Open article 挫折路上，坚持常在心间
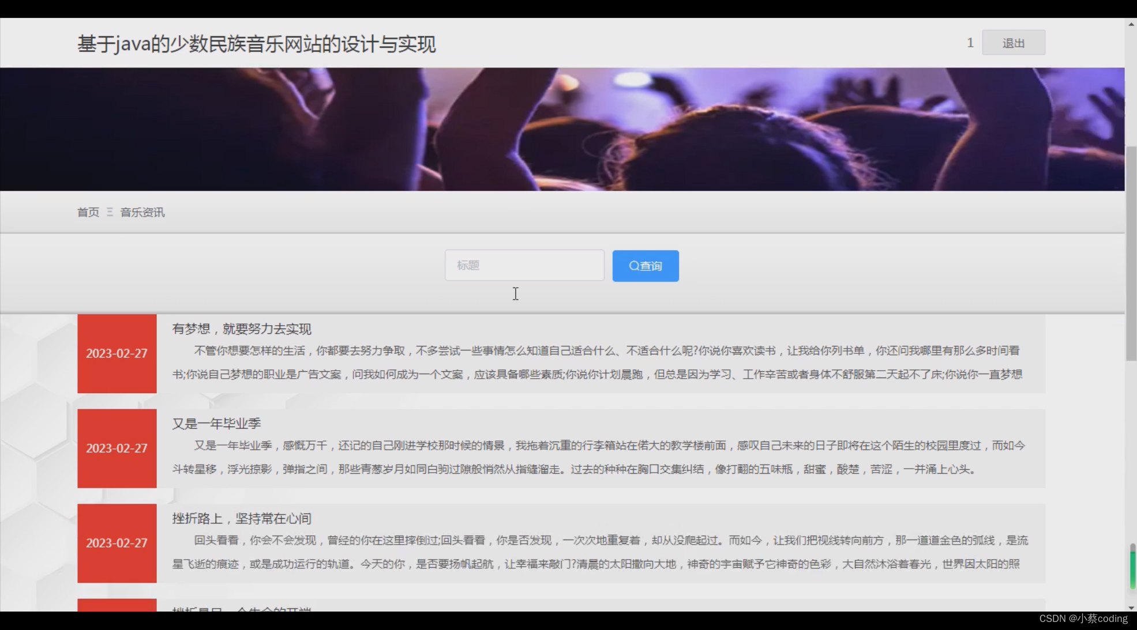 click(x=242, y=518)
